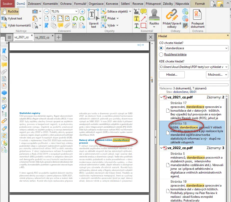Click the paperclip attachments icon in ribbon
Viewport: 231px width, 202px height.
(x=67, y=25)
